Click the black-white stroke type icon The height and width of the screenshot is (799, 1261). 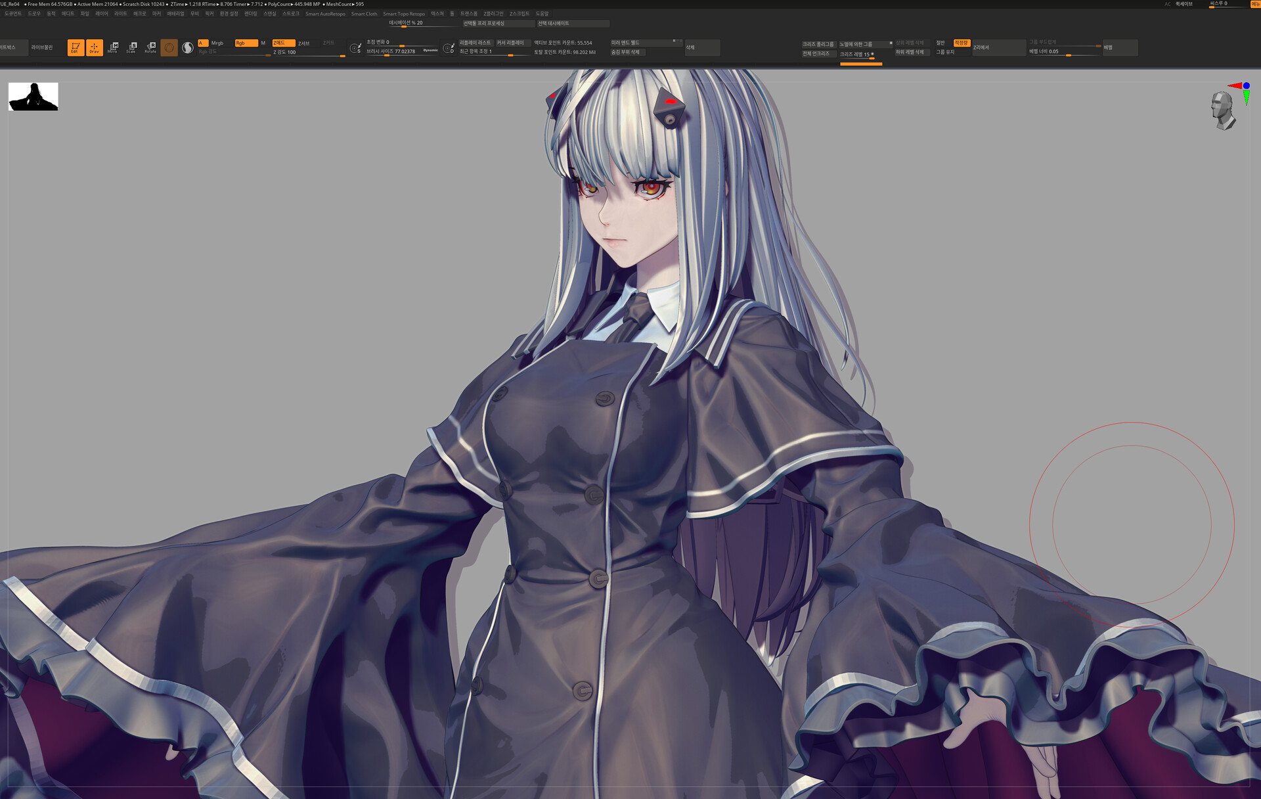click(x=188, y=47)
